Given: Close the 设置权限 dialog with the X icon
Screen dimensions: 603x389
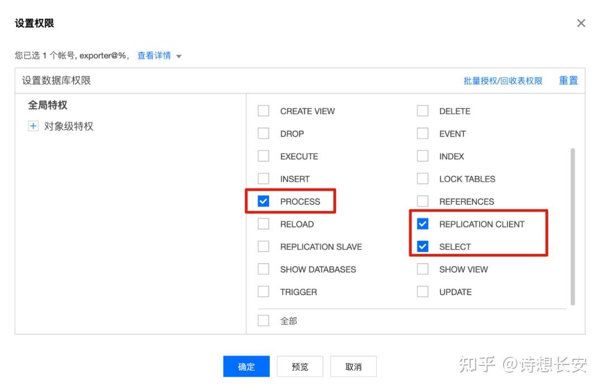Looking at the screenshot, I should pyautogui.click(x=581, y=23).
